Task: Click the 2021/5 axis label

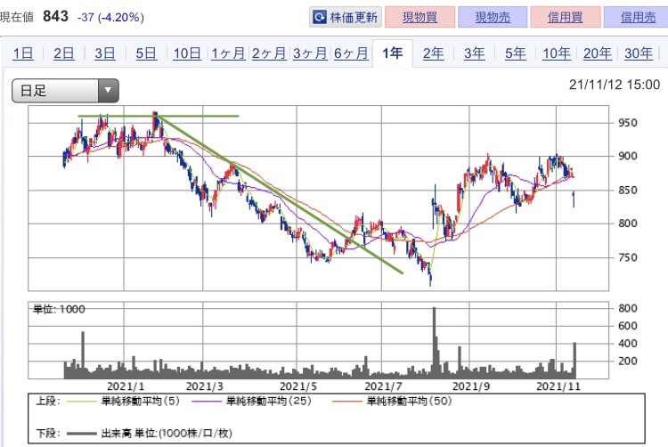Action: coord(298,386)
